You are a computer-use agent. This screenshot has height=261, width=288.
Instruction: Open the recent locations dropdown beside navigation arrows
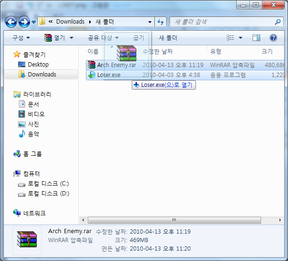[34, 22]
